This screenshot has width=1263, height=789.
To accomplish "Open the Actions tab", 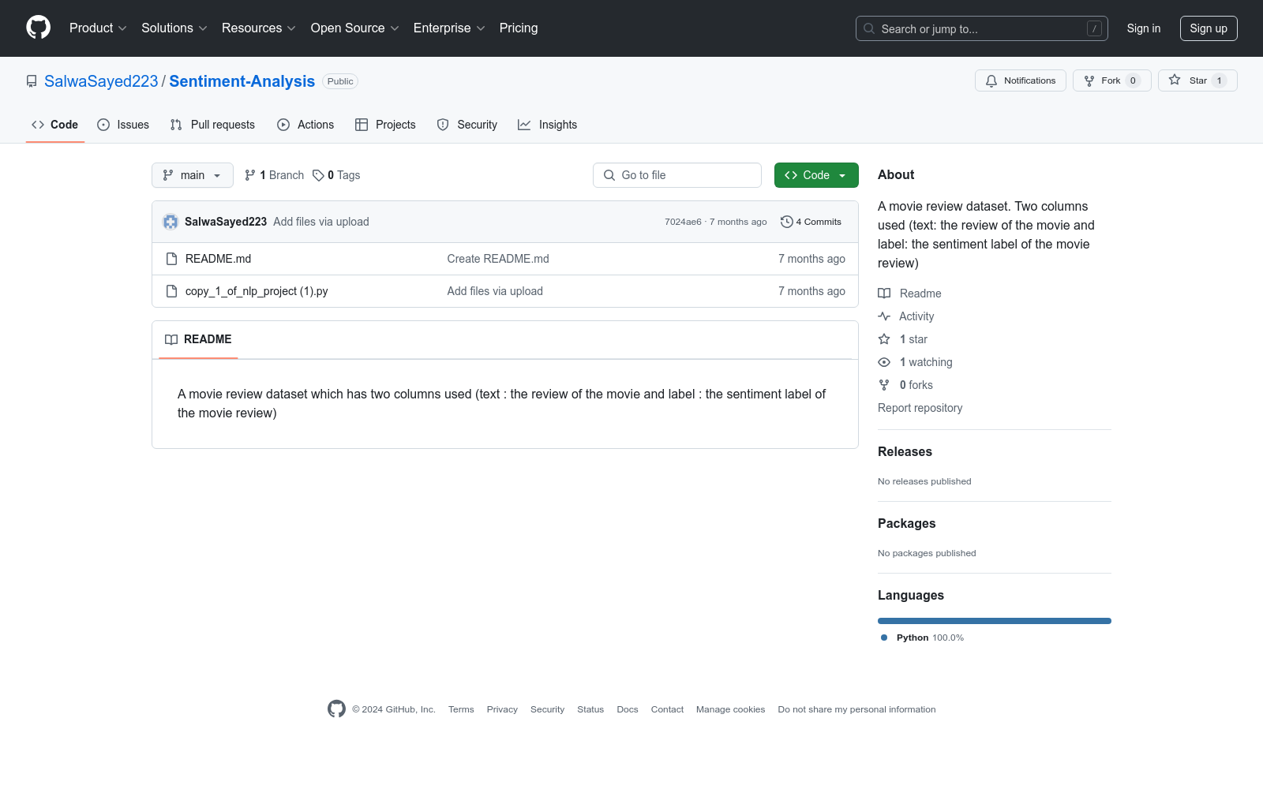I will [305, 125].
